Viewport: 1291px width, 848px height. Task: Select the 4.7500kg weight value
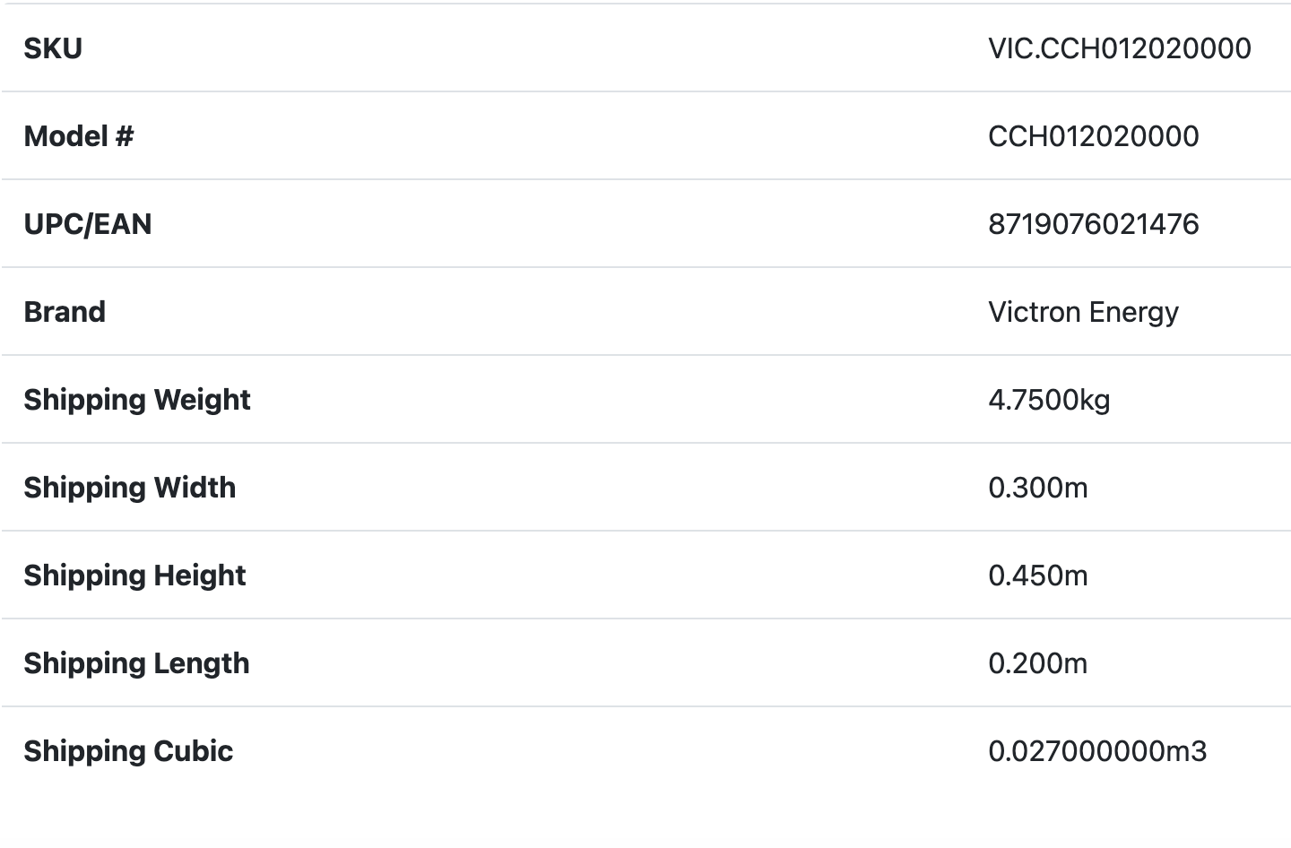(1049, 400)
